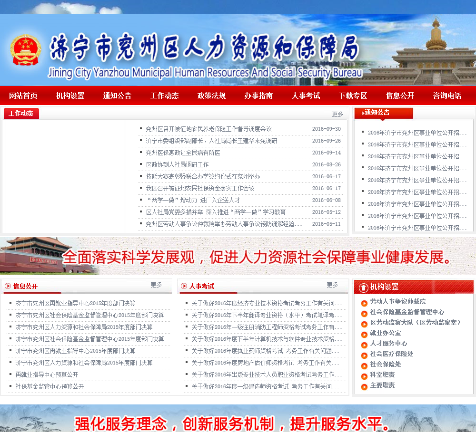Click the national emblem logo in header
Screen dimensions: 476x432
click(26, 50)
